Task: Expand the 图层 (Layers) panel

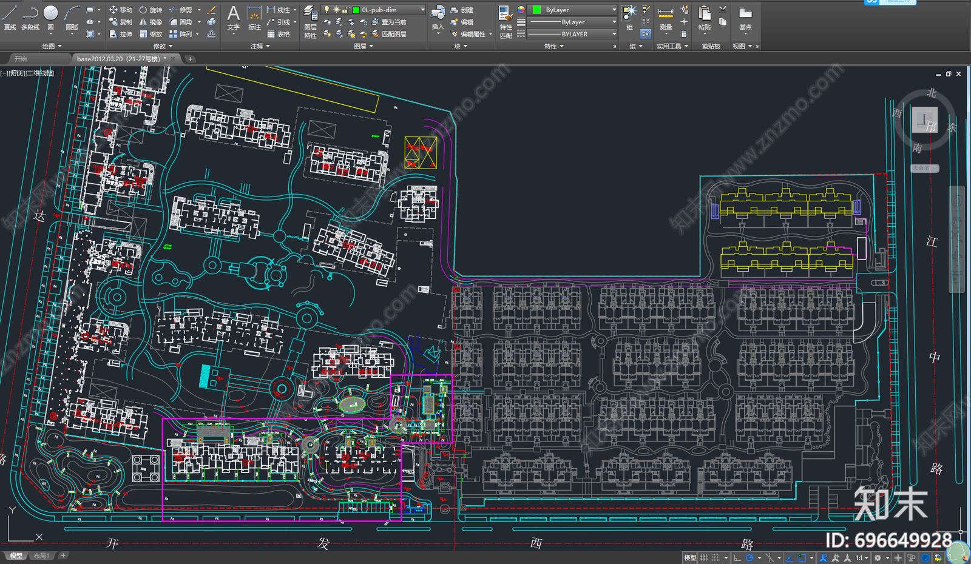Action: (x=364, y=46)
